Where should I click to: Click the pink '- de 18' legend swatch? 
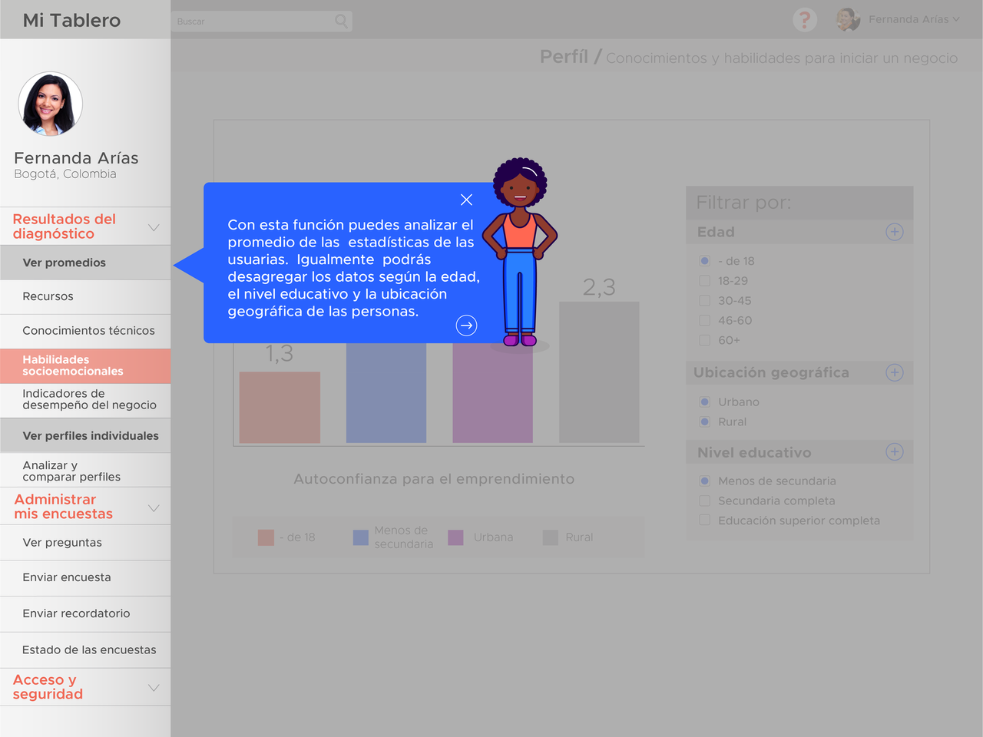[x=266, y=537]
